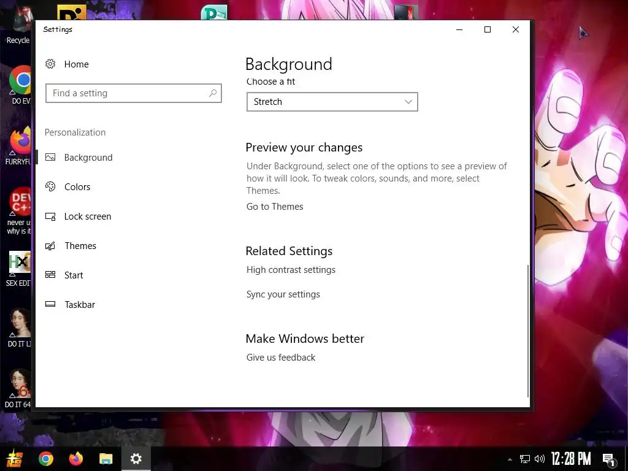
Task: Open the Colors personalization page
Action: click(x=77, y=186)
